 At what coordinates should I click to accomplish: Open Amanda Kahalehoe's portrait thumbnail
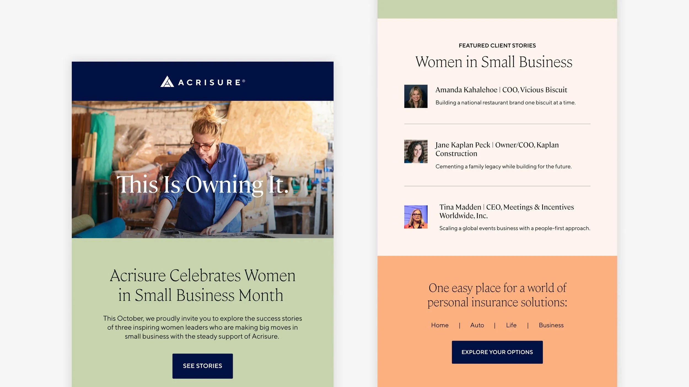point(416,96)
